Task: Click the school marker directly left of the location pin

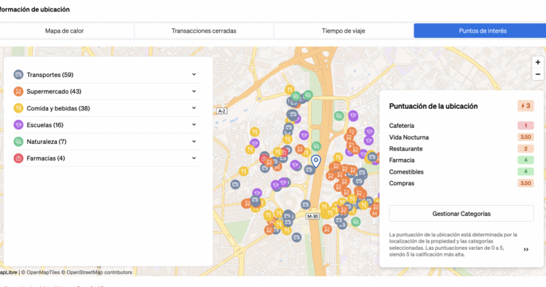Action: (x=296, y=165)
